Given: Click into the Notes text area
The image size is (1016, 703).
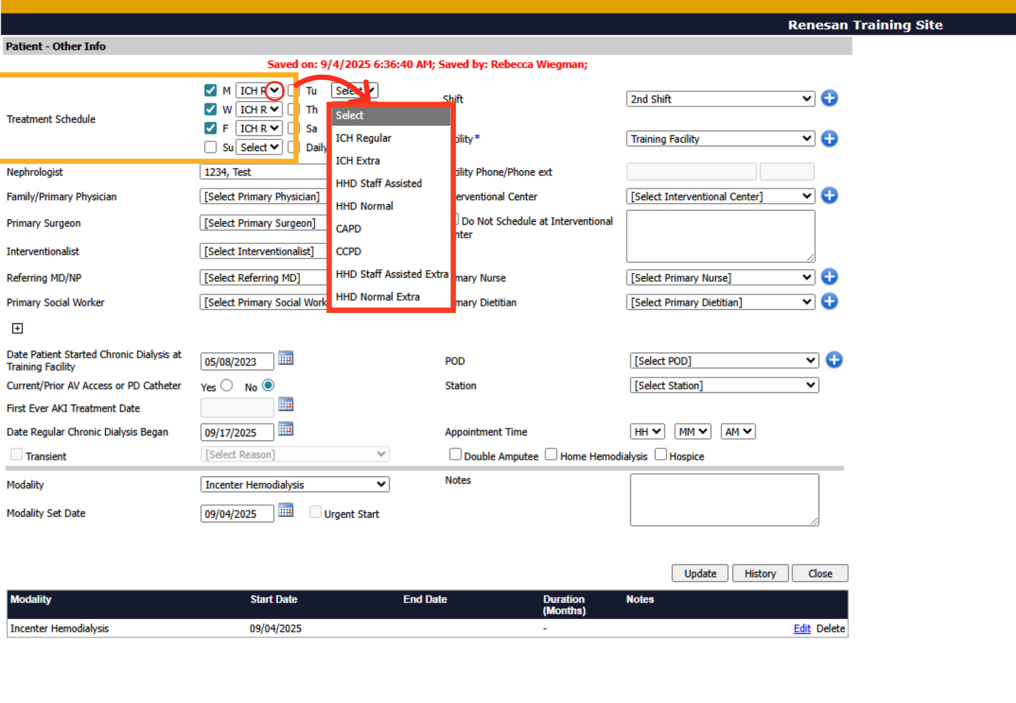Looking at the screenshot, I should coord(724,500).
